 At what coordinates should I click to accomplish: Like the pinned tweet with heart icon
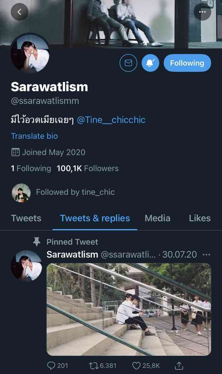point(137,365)
